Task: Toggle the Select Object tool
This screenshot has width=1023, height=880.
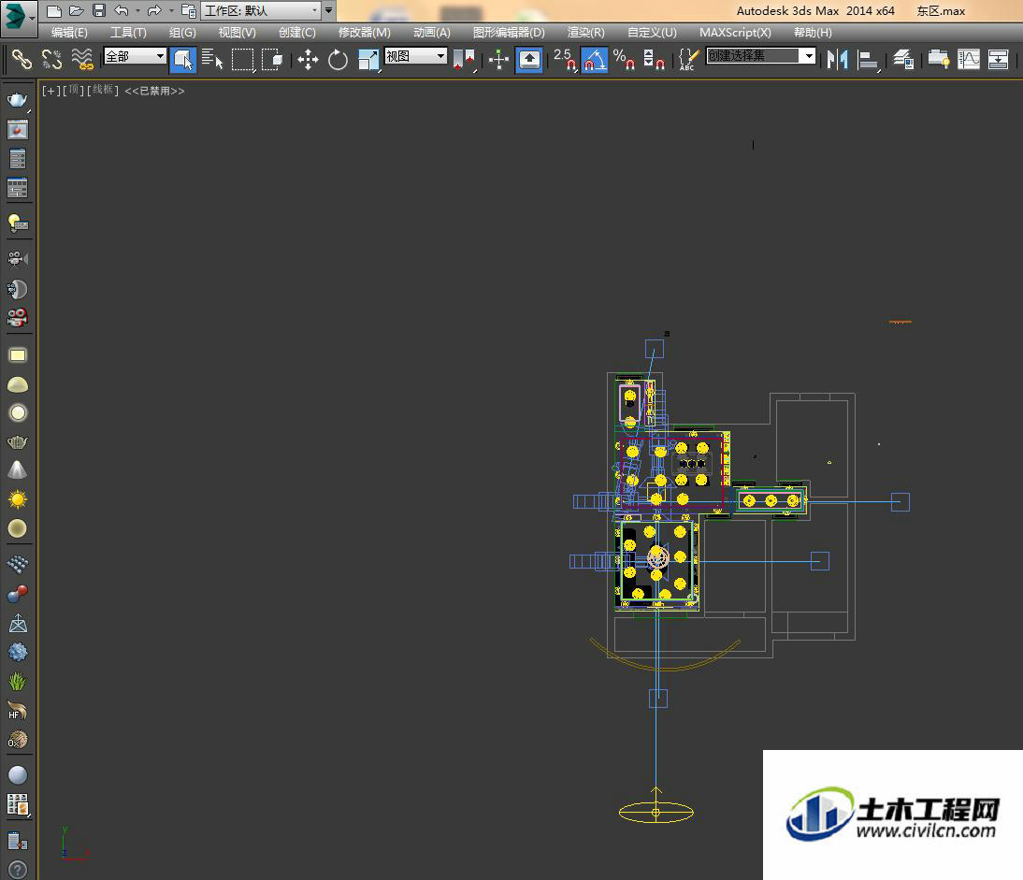Action: click(x=183, y=59)
